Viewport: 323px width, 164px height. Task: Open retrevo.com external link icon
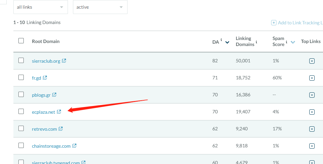(61, 129)
